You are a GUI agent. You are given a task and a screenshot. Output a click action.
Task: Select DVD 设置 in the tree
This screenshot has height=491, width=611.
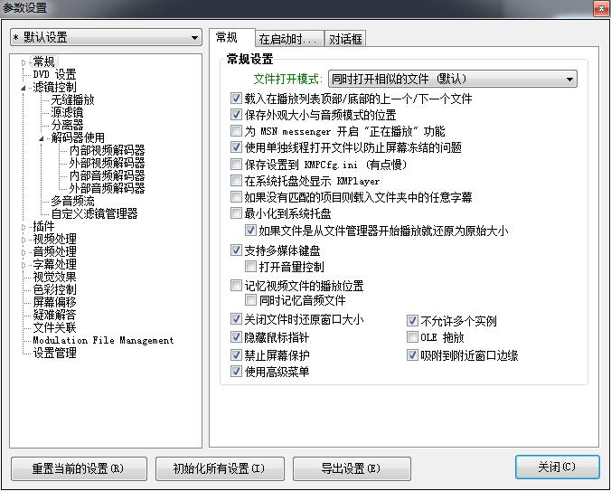(54, 74)
